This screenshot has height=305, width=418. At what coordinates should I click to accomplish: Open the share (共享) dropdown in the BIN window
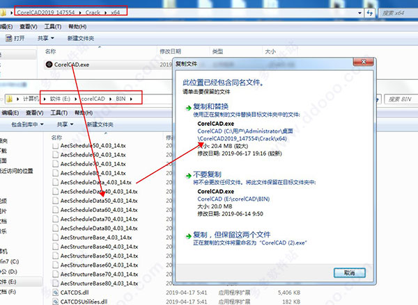[65, 124]
